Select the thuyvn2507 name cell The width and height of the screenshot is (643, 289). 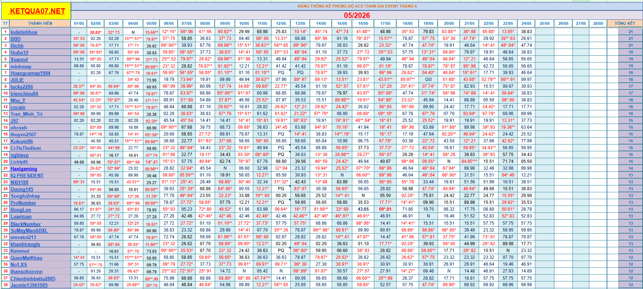click(x=40, y=134)
